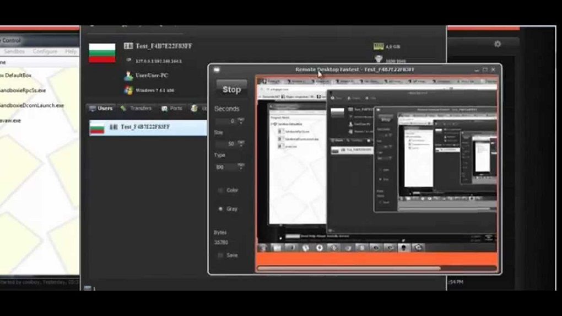Adjust the Size value stepper arrows

(x=241, y=143)
